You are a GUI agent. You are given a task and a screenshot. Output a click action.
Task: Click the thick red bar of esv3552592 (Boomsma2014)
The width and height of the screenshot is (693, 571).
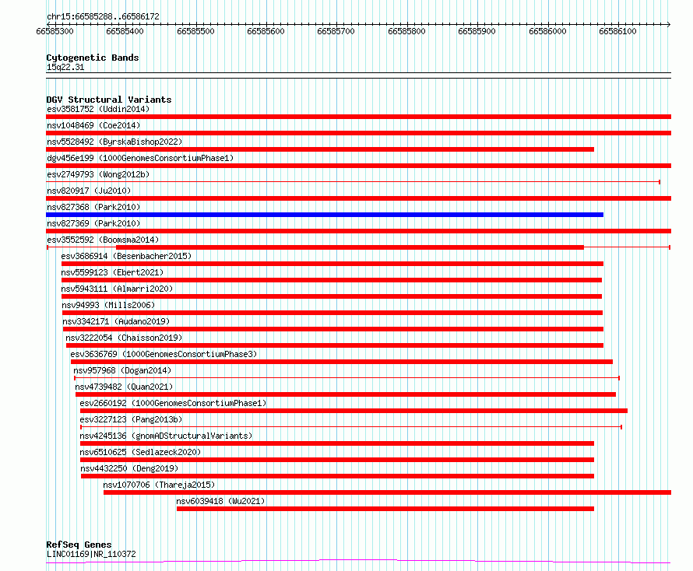point(350,247)
